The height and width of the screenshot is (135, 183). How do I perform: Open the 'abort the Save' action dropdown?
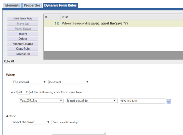point(31,122)
